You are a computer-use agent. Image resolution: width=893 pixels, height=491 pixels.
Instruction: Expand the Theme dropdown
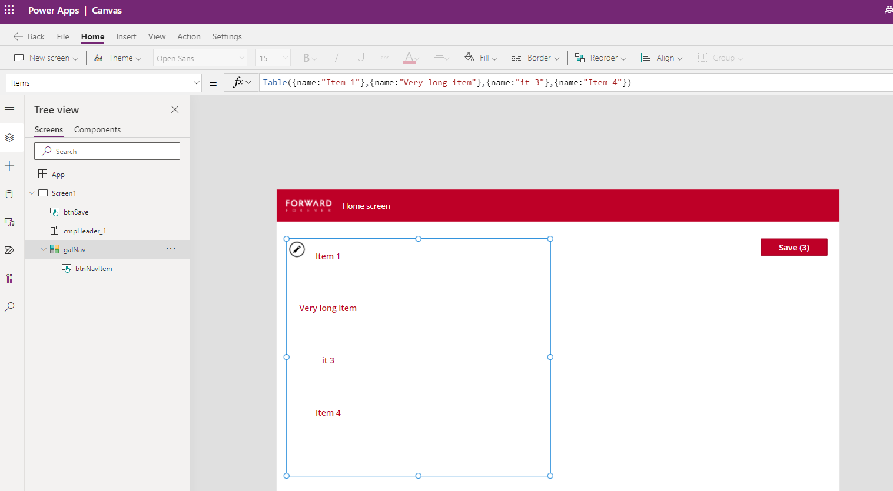118,58
